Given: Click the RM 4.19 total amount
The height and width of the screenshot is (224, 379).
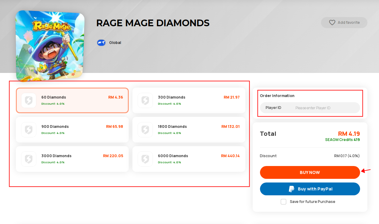Looking at the screenshot, I should 349,134.
